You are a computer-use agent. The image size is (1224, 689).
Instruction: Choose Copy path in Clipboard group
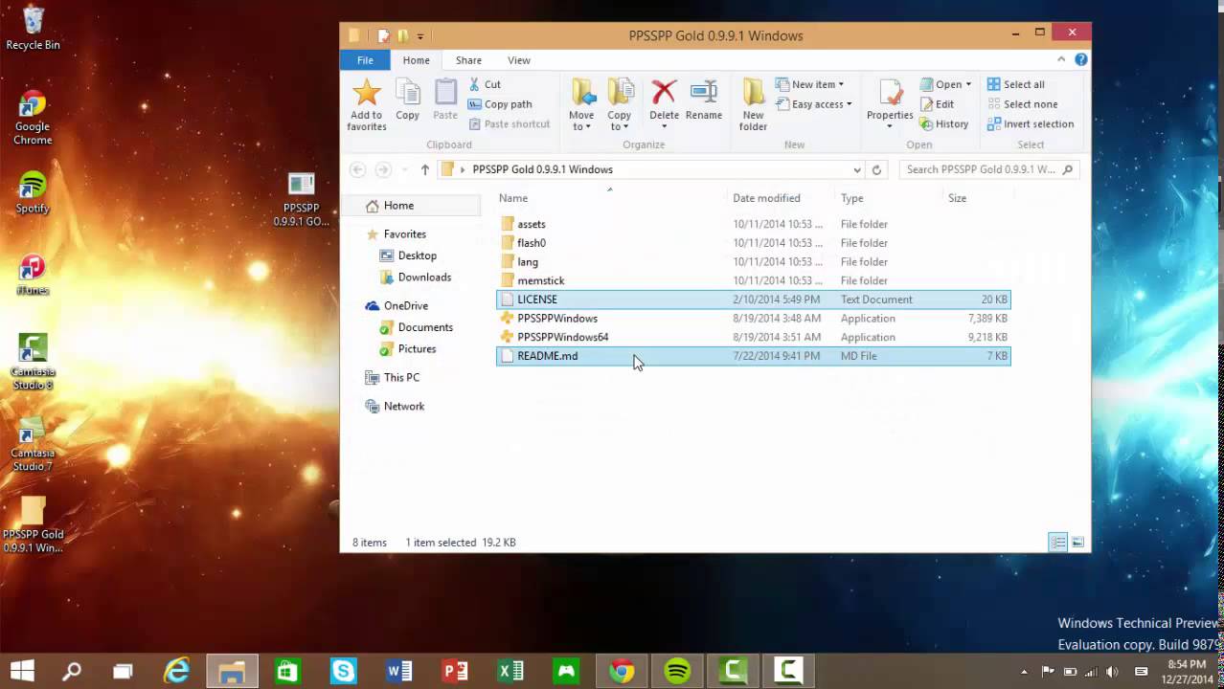(500, 104)
